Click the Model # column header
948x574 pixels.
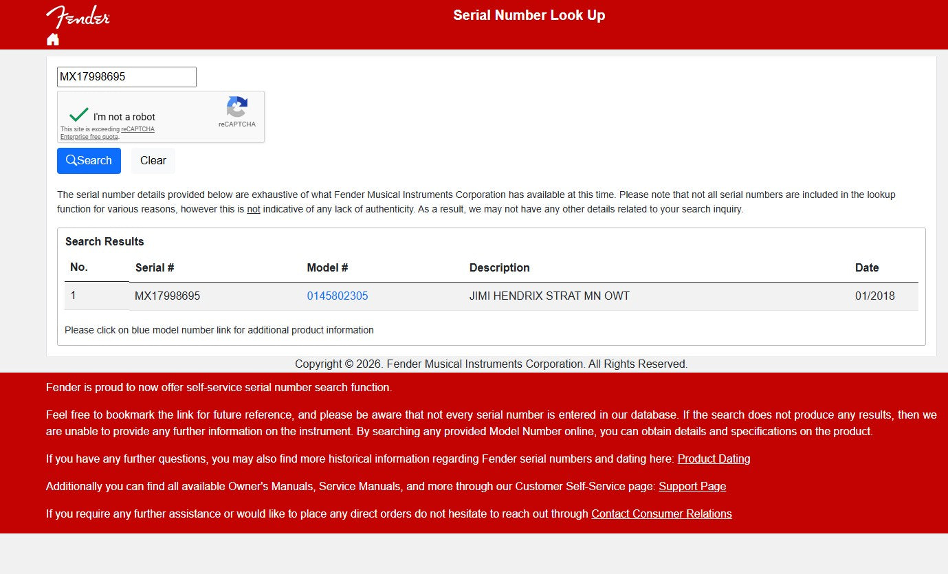[327, 268]
